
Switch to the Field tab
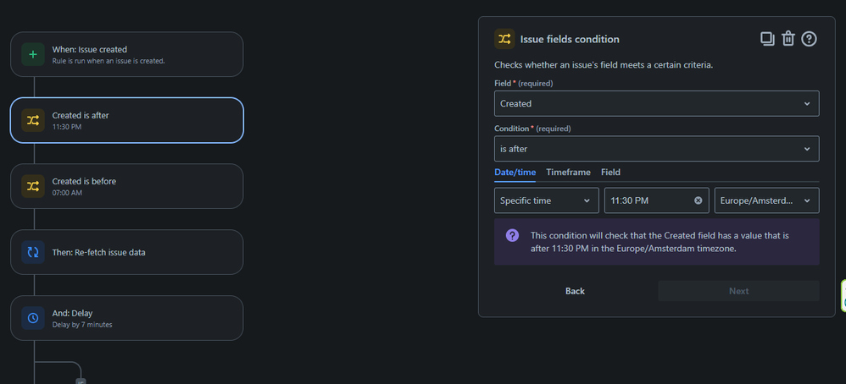click(x=610, y=172)
